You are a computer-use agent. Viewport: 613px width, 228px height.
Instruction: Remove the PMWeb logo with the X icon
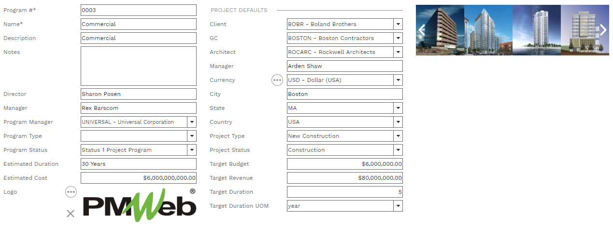coord(71,214)
